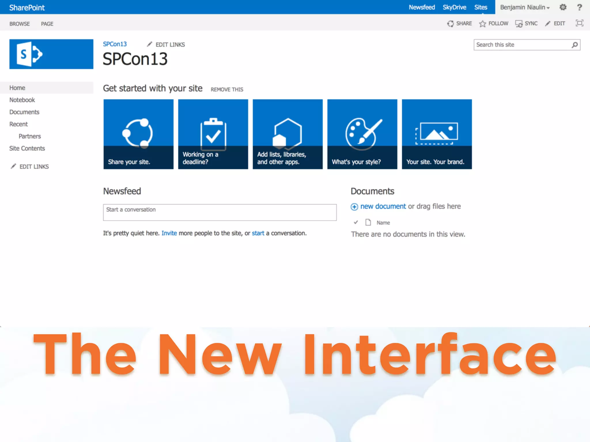Click the SPCon13 breadcrumb link
The width and height of the screenshot is (590, 442).
click(x=115, y=44)
